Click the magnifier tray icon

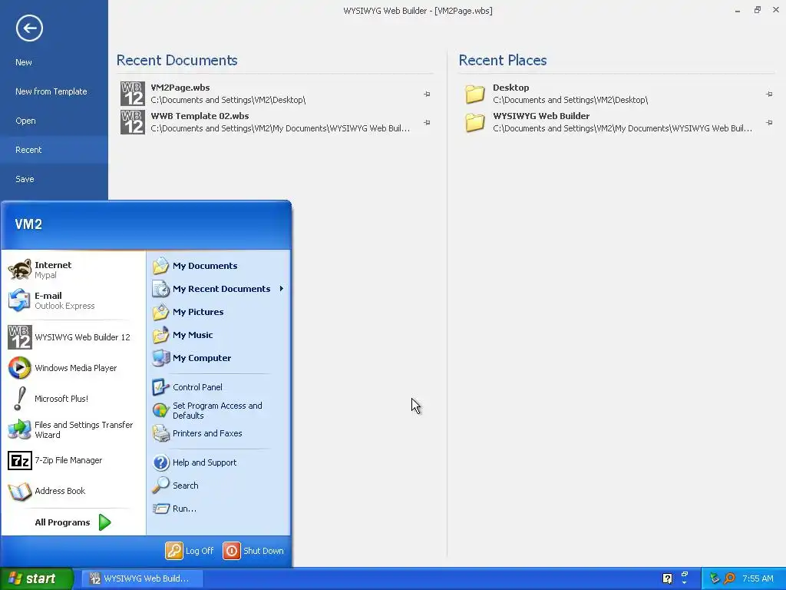coord(729,578)
